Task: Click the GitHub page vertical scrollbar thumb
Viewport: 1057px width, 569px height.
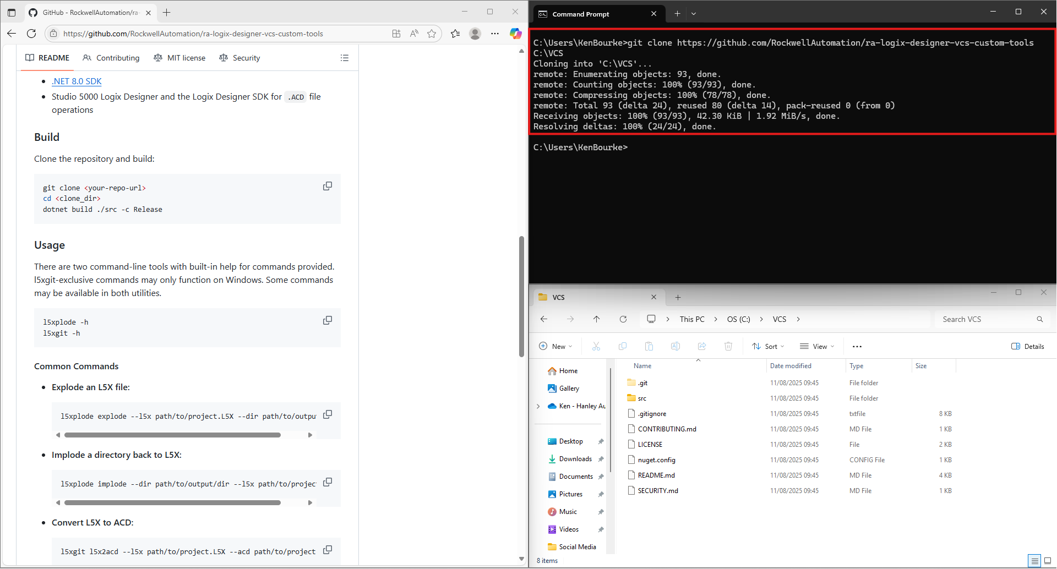Action: tap(521, 296)
